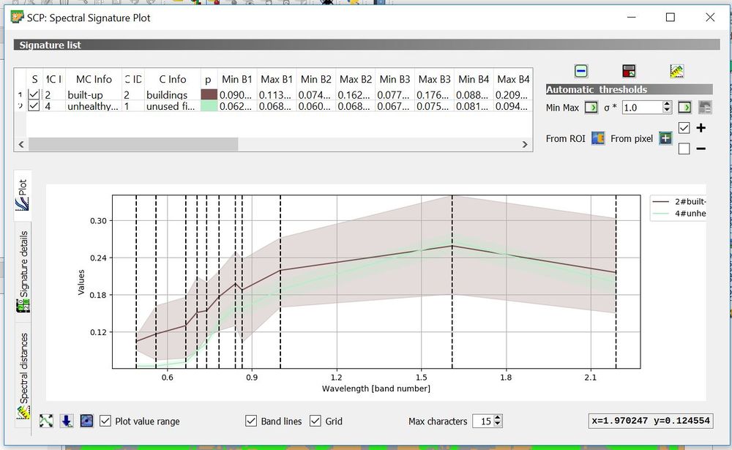Click the sigma threshold apply icon
Viewport: 732px width, 450px height.
(684, 108)
